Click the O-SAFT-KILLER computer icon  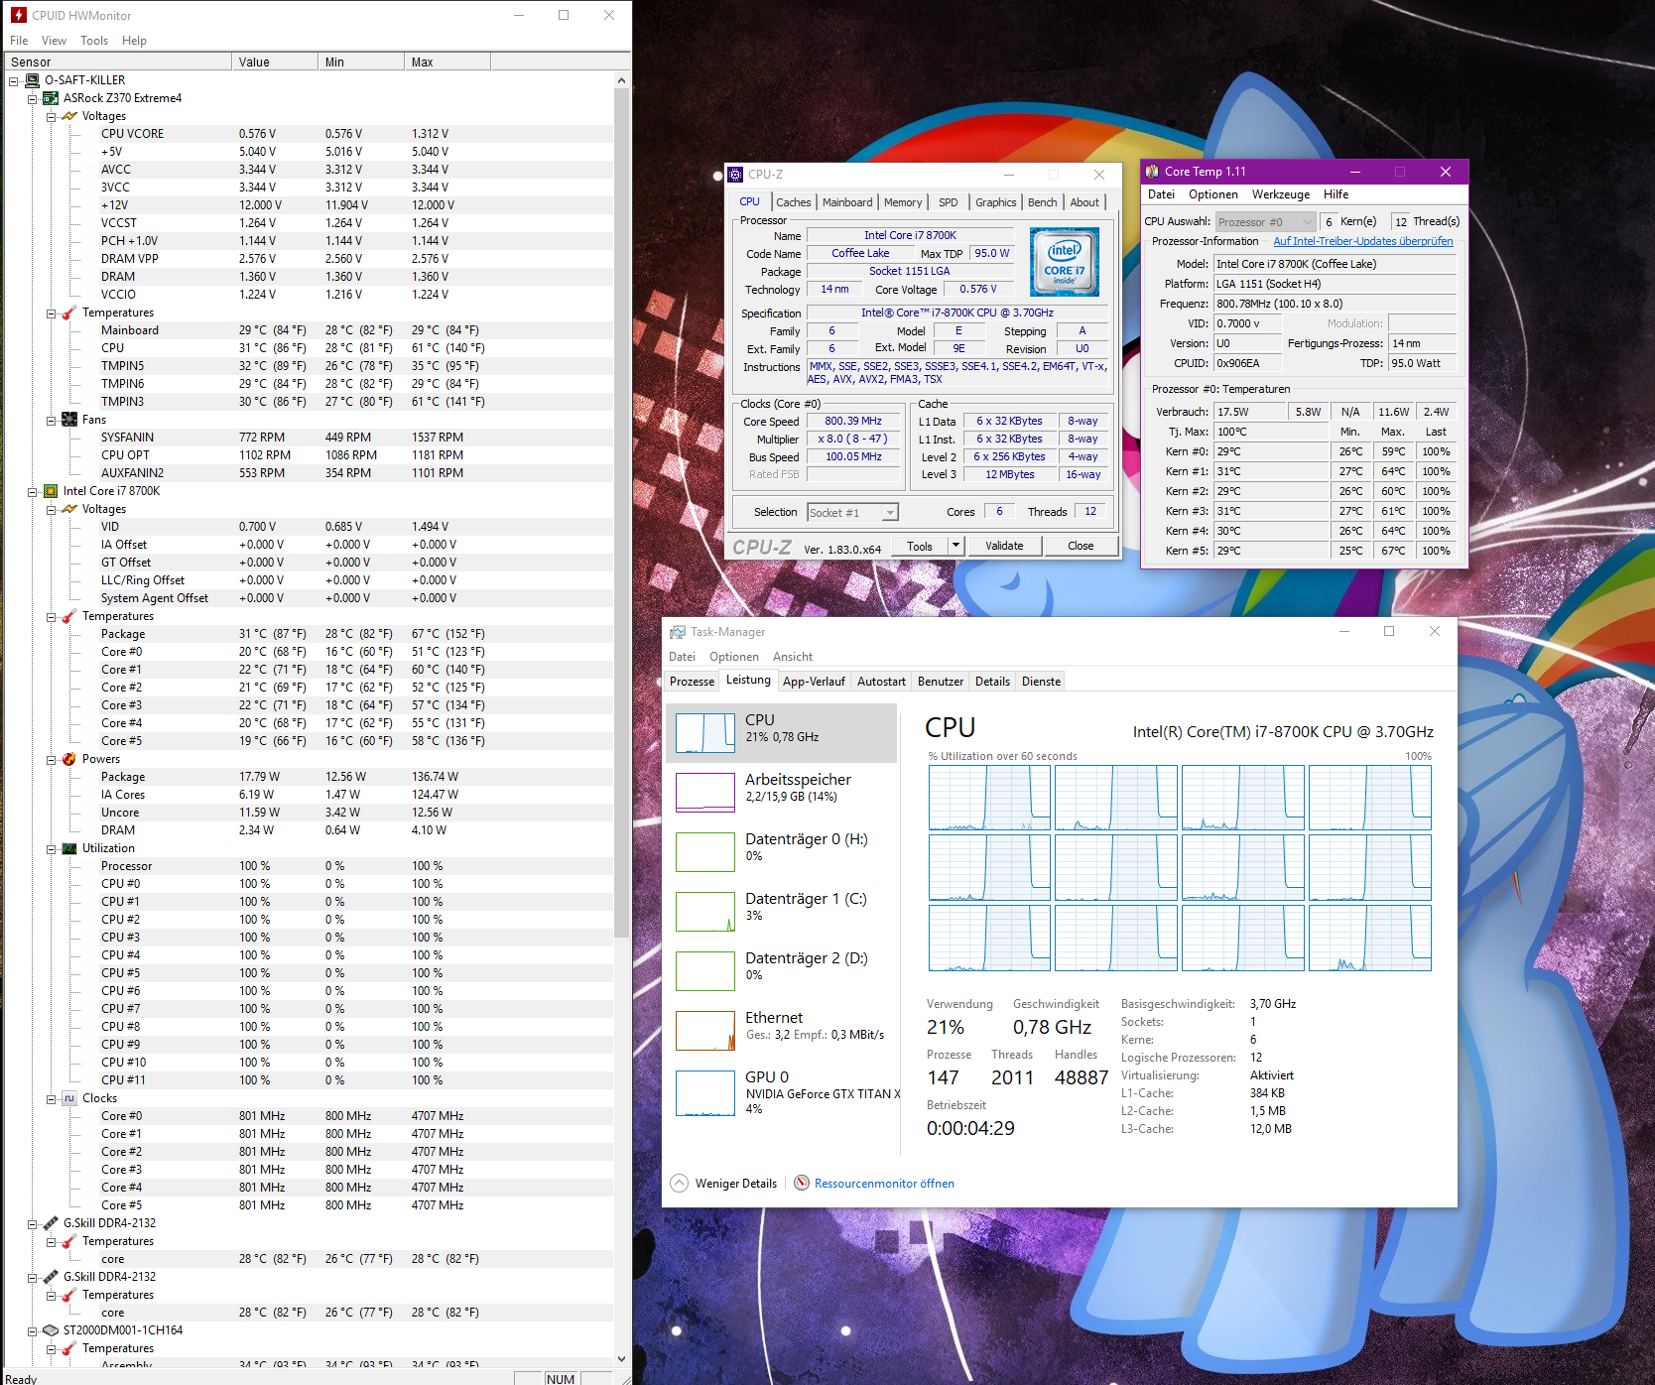click(32, 80)
